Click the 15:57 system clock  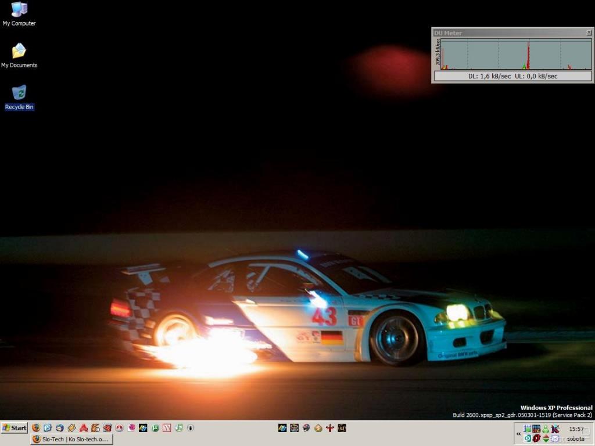(576, 429)
